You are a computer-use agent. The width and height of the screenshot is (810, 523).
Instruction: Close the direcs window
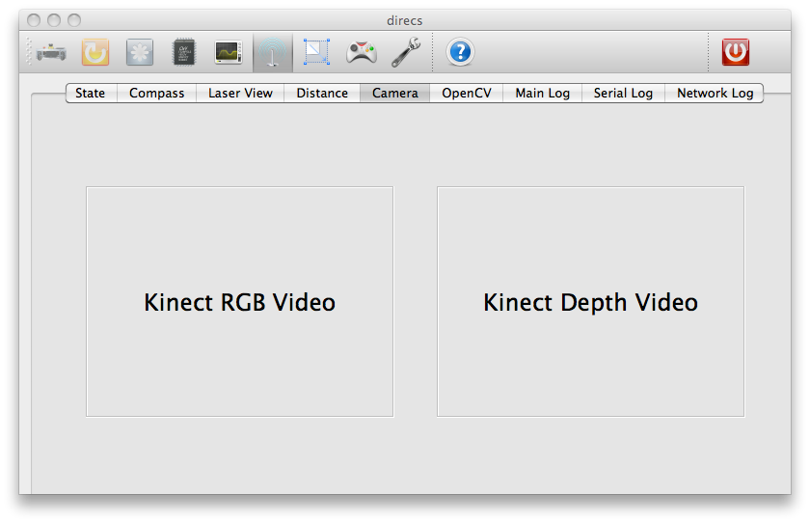34,20
